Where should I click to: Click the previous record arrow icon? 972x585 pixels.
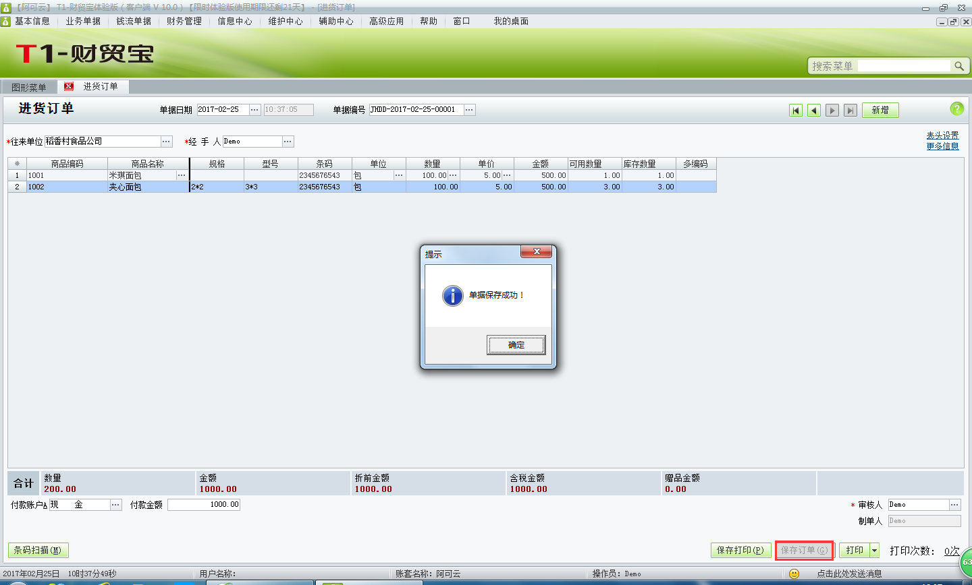813,110
